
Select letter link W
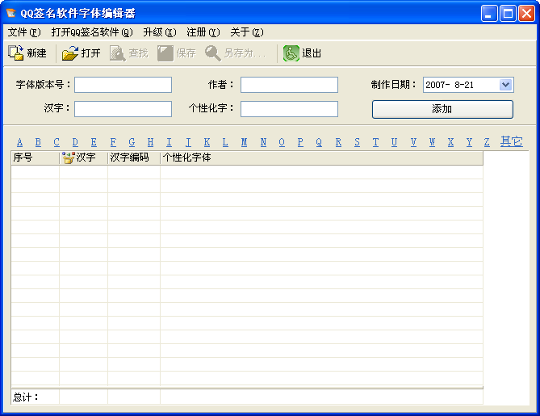pos(432,142)
